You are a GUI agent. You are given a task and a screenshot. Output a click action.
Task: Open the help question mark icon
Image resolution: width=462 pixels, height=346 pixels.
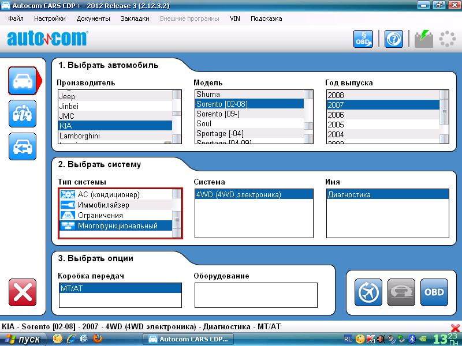click(x=393, y=39)
